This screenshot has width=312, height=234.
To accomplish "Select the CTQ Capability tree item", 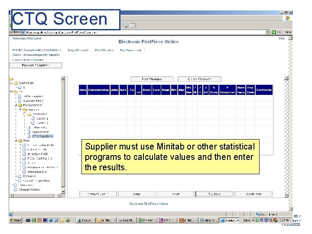I will tap(42, 136).
